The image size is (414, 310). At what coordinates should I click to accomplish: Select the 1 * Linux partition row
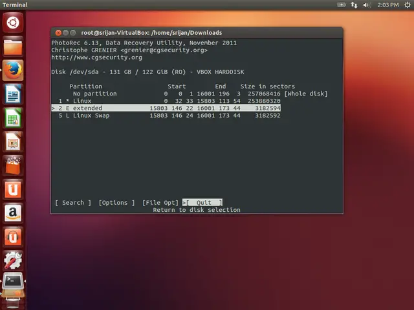tap(166, 101)
